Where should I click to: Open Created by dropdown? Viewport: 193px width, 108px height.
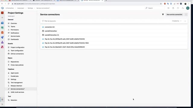pos(177,21)
